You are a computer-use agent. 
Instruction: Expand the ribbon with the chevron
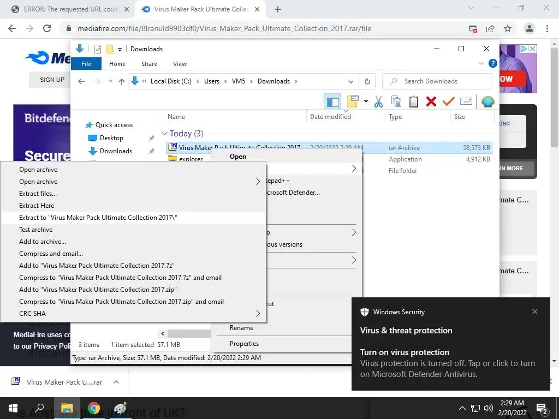(x=480, y=63)
